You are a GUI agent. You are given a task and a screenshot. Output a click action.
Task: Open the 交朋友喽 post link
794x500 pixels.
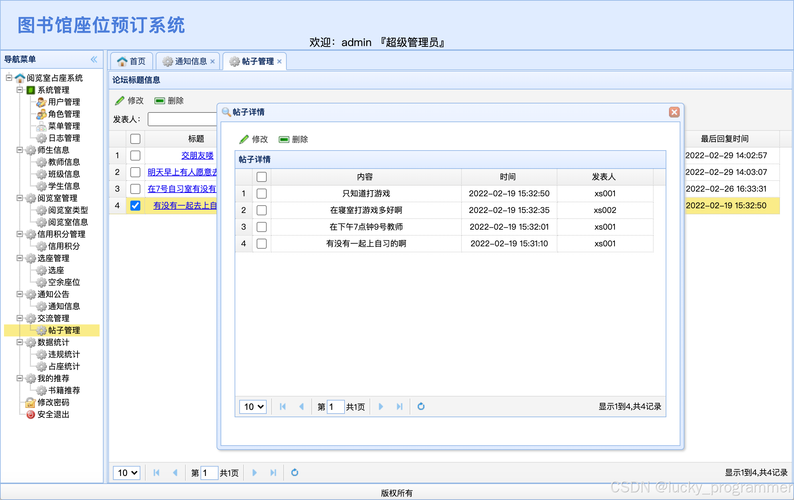pyautogui.click(x=197, y=155)
